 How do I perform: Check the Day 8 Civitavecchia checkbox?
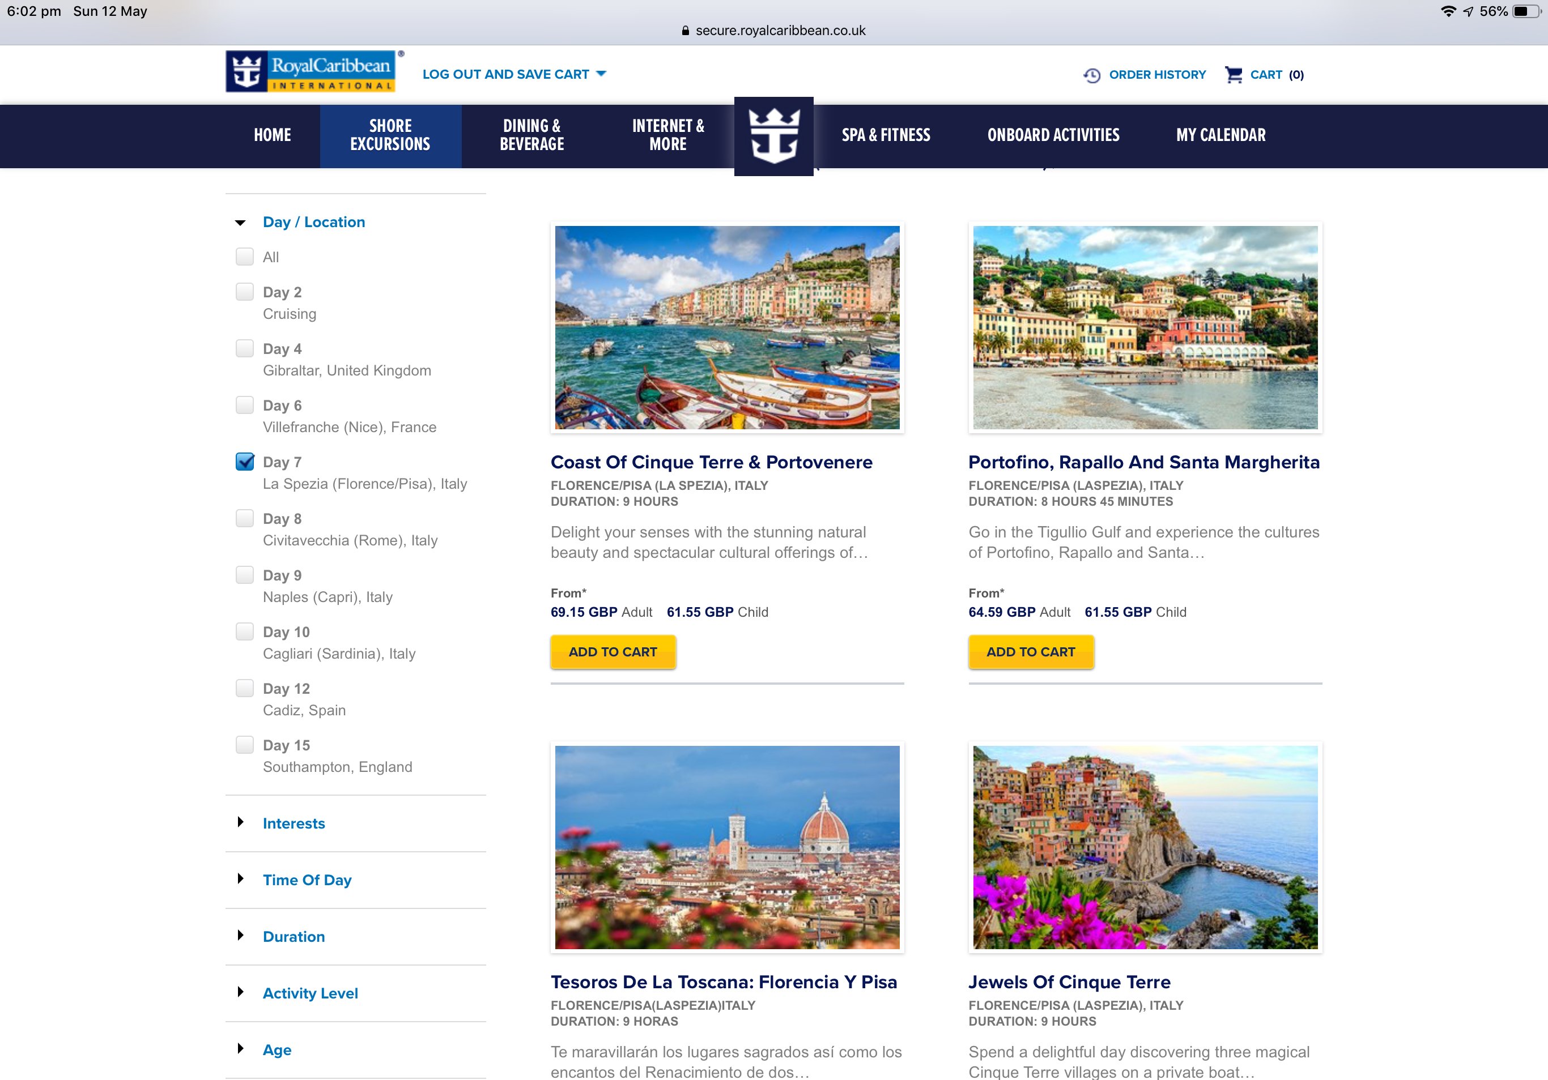(245, 518)
